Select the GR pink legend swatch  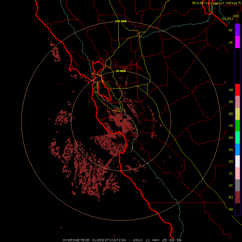(x=237, y=102)
